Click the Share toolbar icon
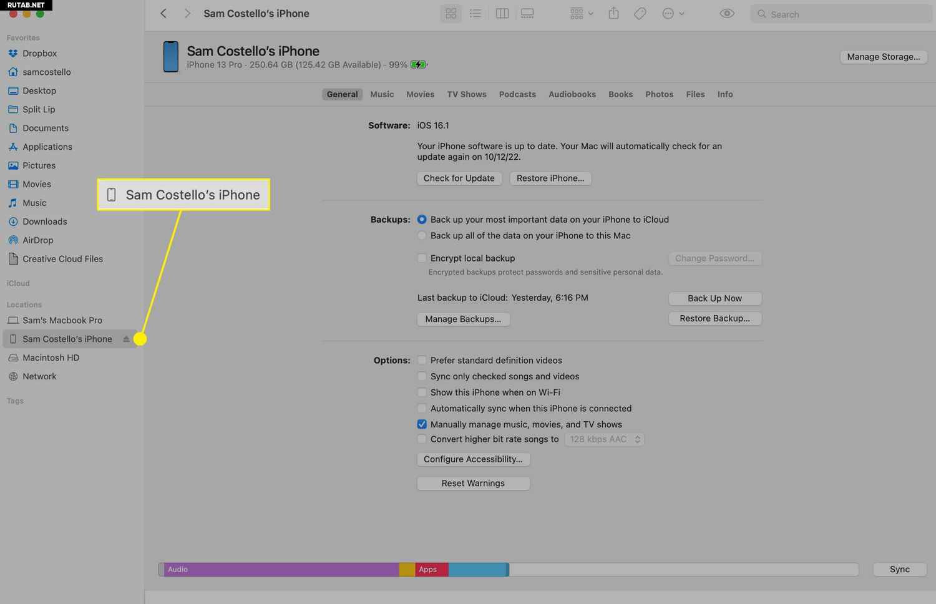 tap(614, 13)
